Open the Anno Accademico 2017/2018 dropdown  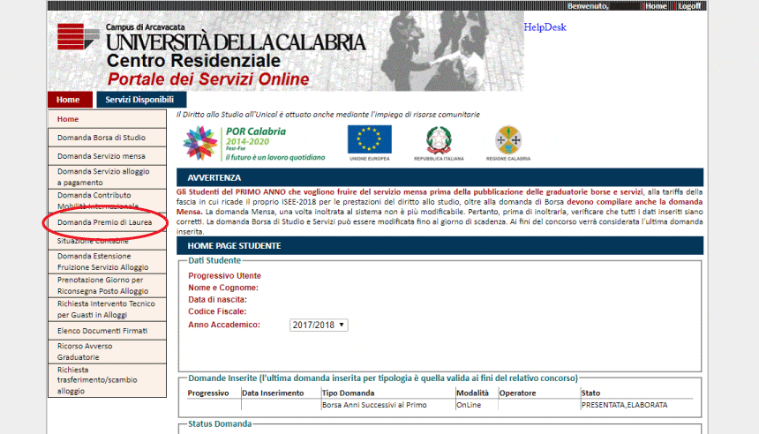pos(319,325)
